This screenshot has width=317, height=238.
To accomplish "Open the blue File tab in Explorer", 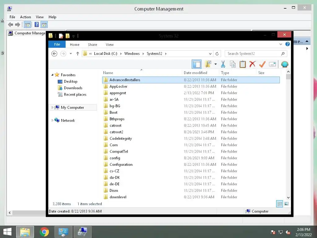I will pyautogui.click(x=57, y=44).
